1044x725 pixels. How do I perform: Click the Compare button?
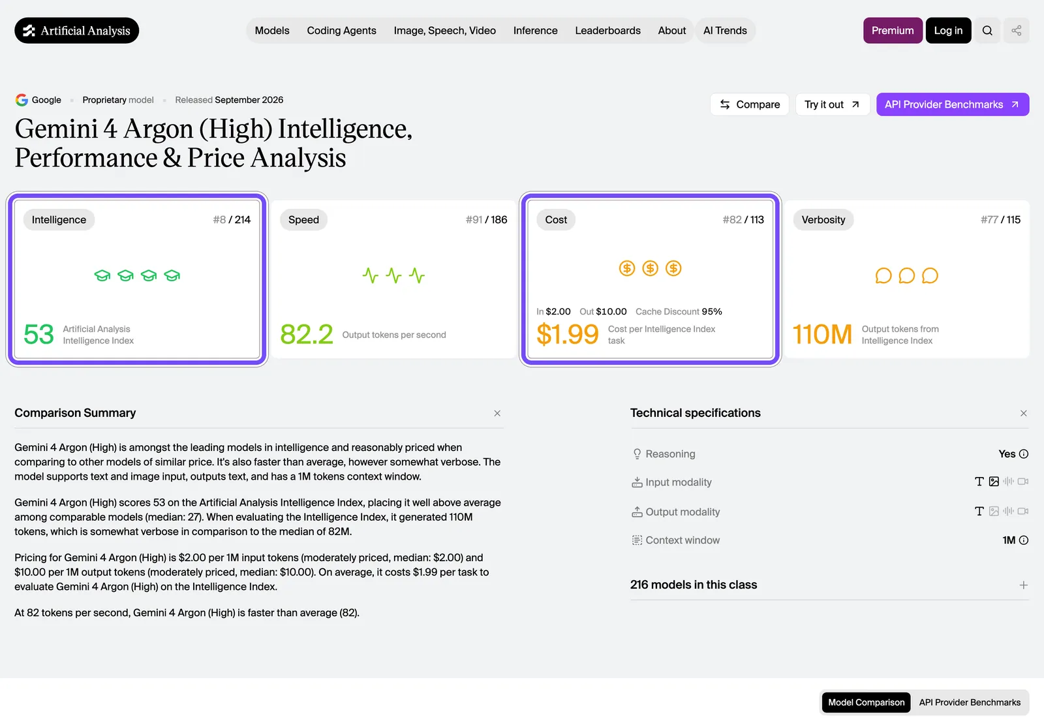coord(750,104)
